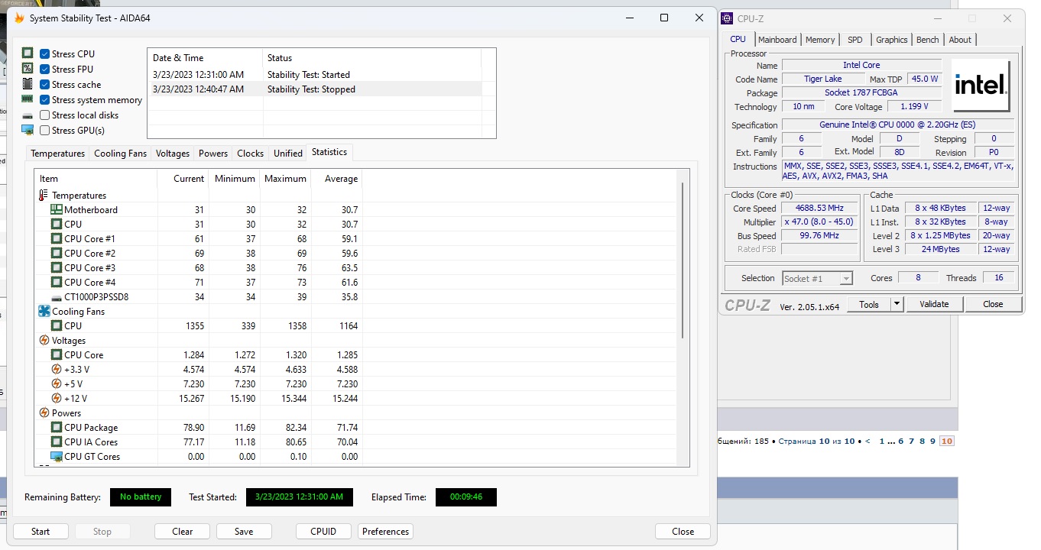Open forum page 6 link
1041x550 pixels.
tap(901, 442)
